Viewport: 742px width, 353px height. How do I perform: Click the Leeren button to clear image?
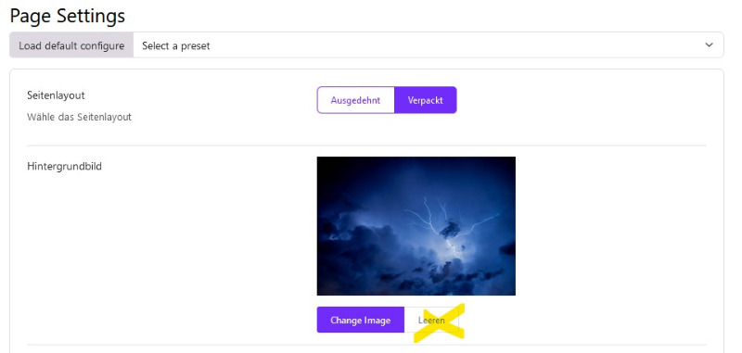pos(431,320)
